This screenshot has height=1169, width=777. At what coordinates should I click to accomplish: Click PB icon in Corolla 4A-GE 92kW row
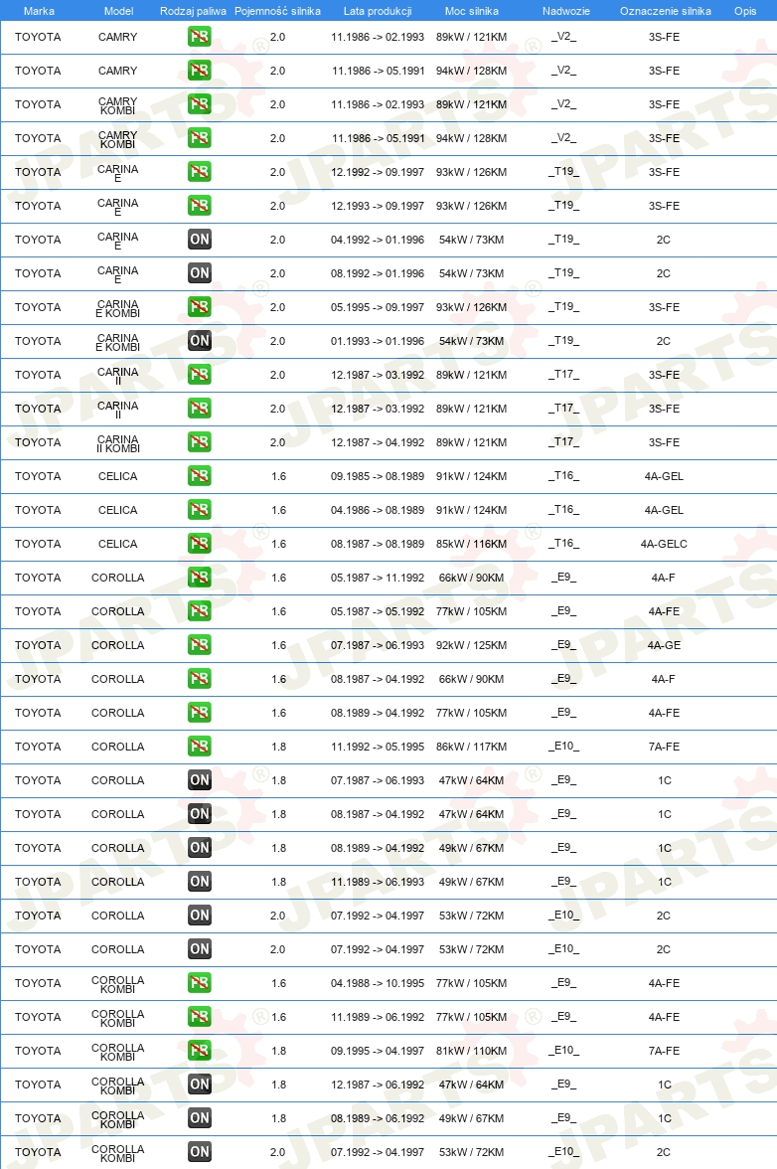click(x=199, y=645)
